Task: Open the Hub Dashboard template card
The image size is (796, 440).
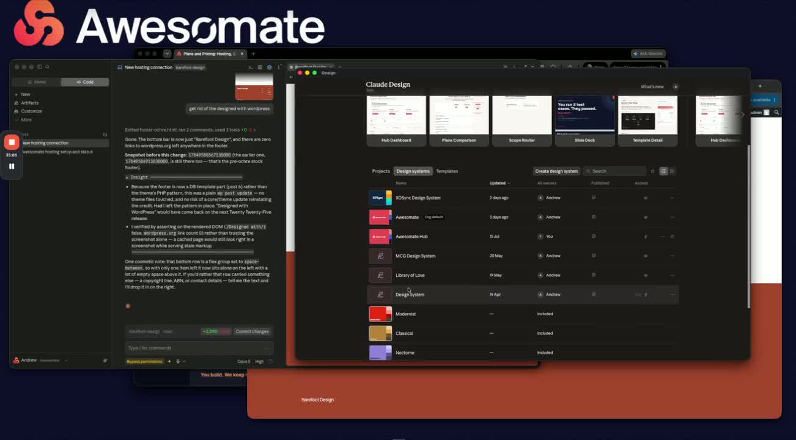Action: coord(396,121)
